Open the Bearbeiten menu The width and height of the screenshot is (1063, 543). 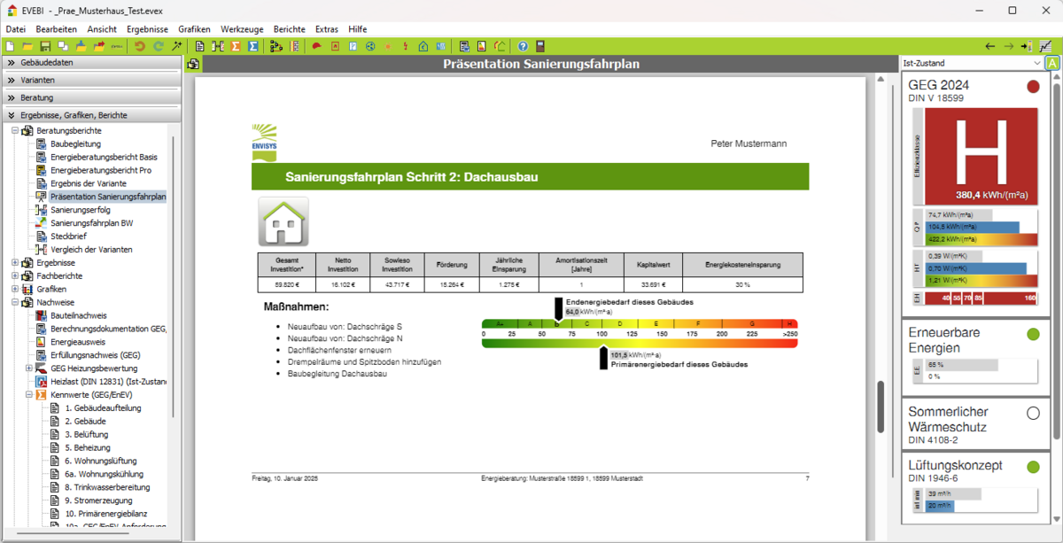click(x=57, y=29)
